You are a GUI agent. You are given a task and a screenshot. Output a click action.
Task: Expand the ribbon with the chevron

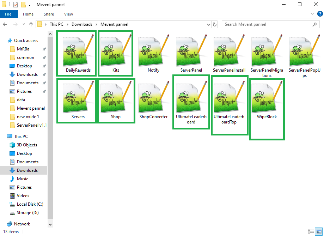tap(312, 14)
